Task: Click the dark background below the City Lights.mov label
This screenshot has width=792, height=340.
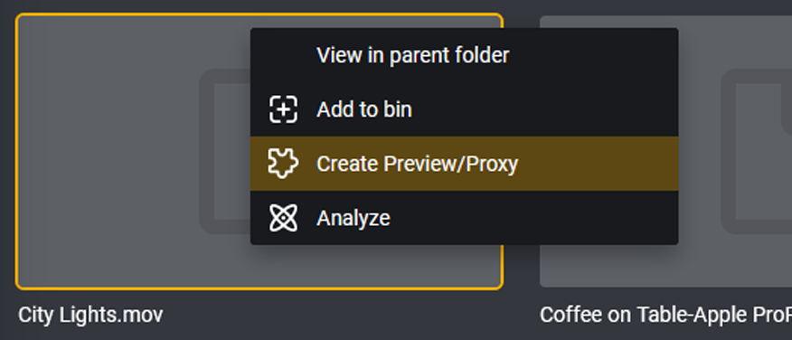Action: [91, 335]
